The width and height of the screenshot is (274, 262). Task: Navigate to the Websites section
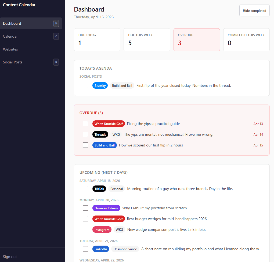(x=10, y=49)
